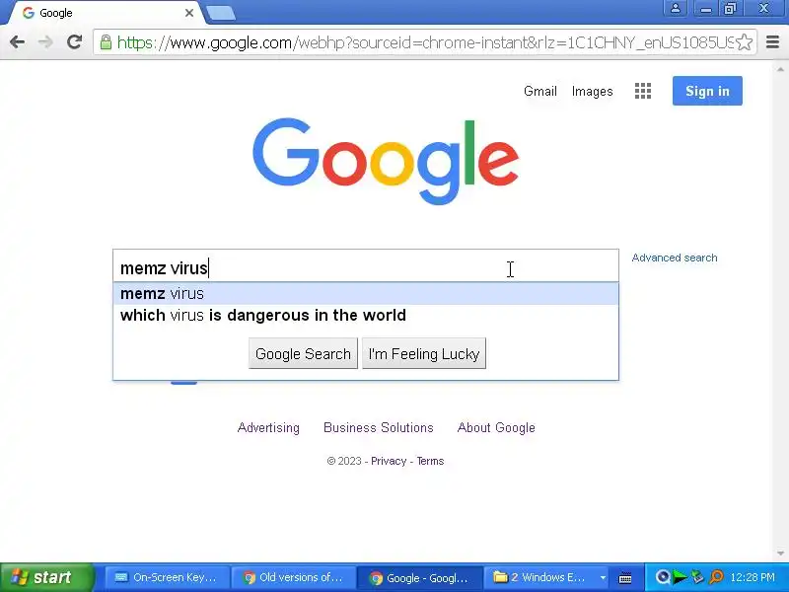
Task: Bookmark this page with the star icon
Action: pyautogui.click(x=745, y=42)
